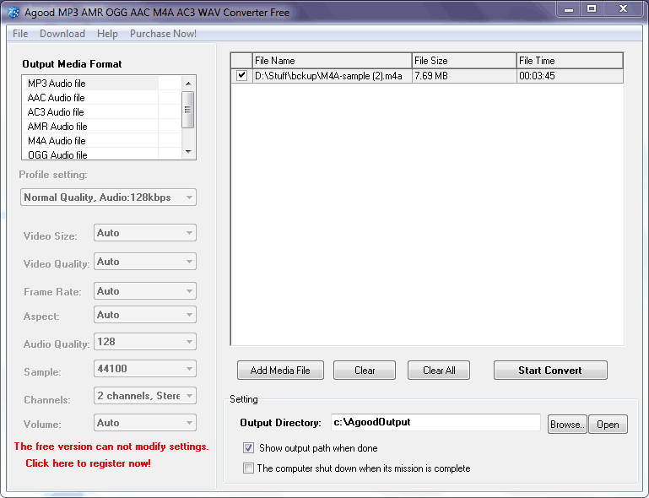Click the format list scrollbar thumb
Image resolution: width=649 pixels, height=498 pixels.
(188, 110)
